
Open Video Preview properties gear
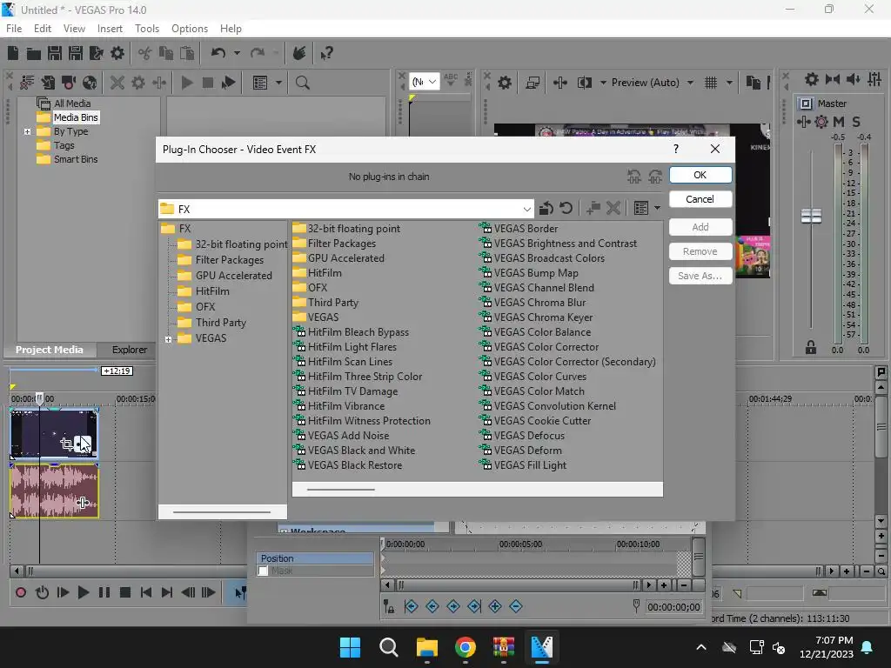tap(505, 83)
